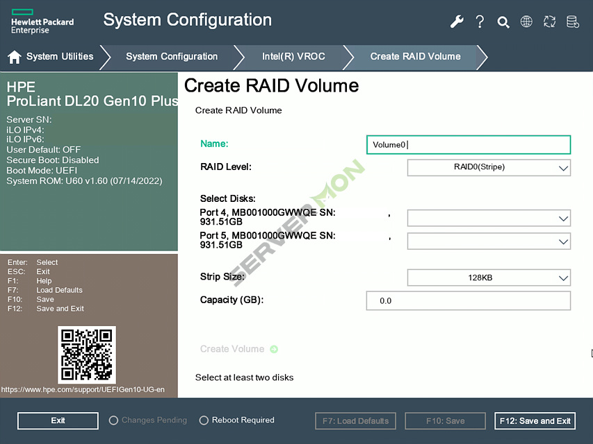Click 'User Default: OFF' text
The height and width of the screenshot is (444, 593).
point(44,150)
